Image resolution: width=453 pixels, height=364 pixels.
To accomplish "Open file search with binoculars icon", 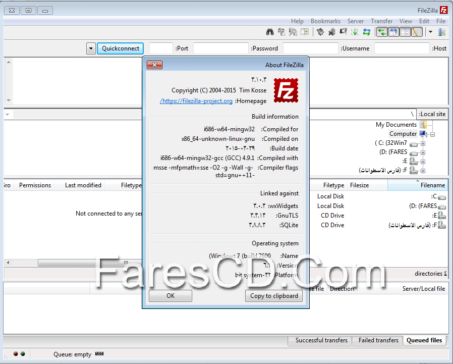I will coord(270,32).
